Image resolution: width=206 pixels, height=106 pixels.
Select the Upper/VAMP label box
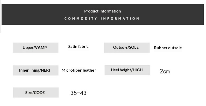tap(36, 48)
